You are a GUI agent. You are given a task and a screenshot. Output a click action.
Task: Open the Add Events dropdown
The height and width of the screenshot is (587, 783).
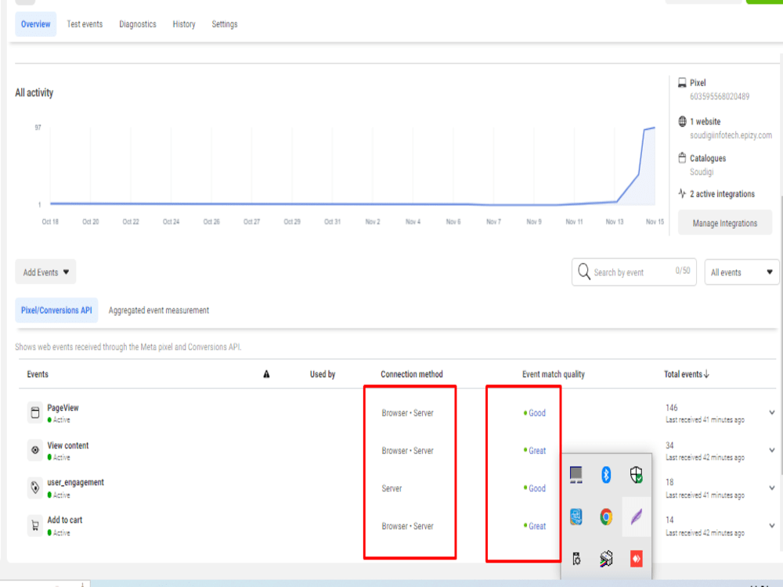45,272
